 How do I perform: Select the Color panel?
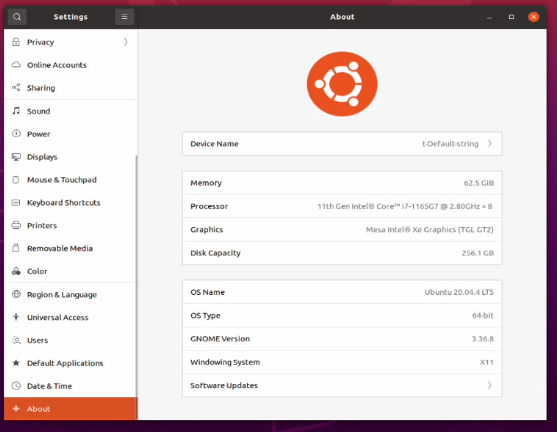pos(70,271)
